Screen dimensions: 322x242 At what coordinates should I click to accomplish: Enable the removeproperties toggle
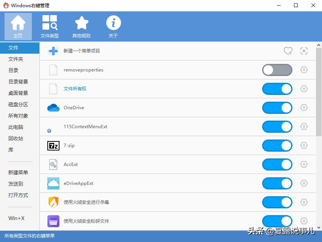click(277, 70)
